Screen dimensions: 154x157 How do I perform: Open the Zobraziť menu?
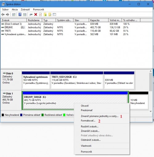[x=25, y=10]
